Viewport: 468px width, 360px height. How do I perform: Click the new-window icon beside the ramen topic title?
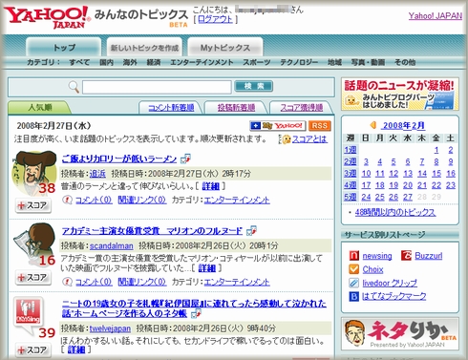point(185,159)
